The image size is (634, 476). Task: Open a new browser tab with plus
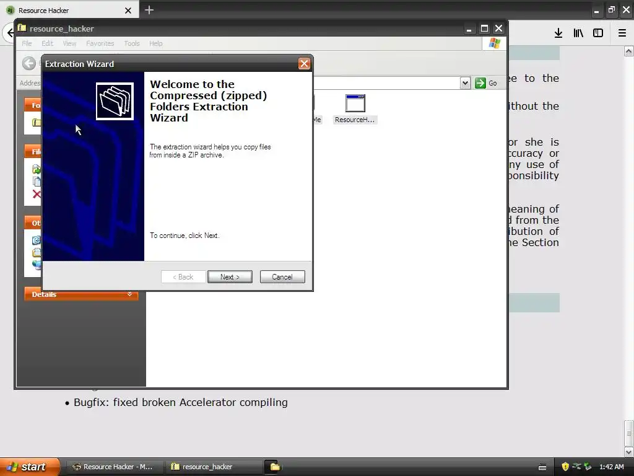149,10
